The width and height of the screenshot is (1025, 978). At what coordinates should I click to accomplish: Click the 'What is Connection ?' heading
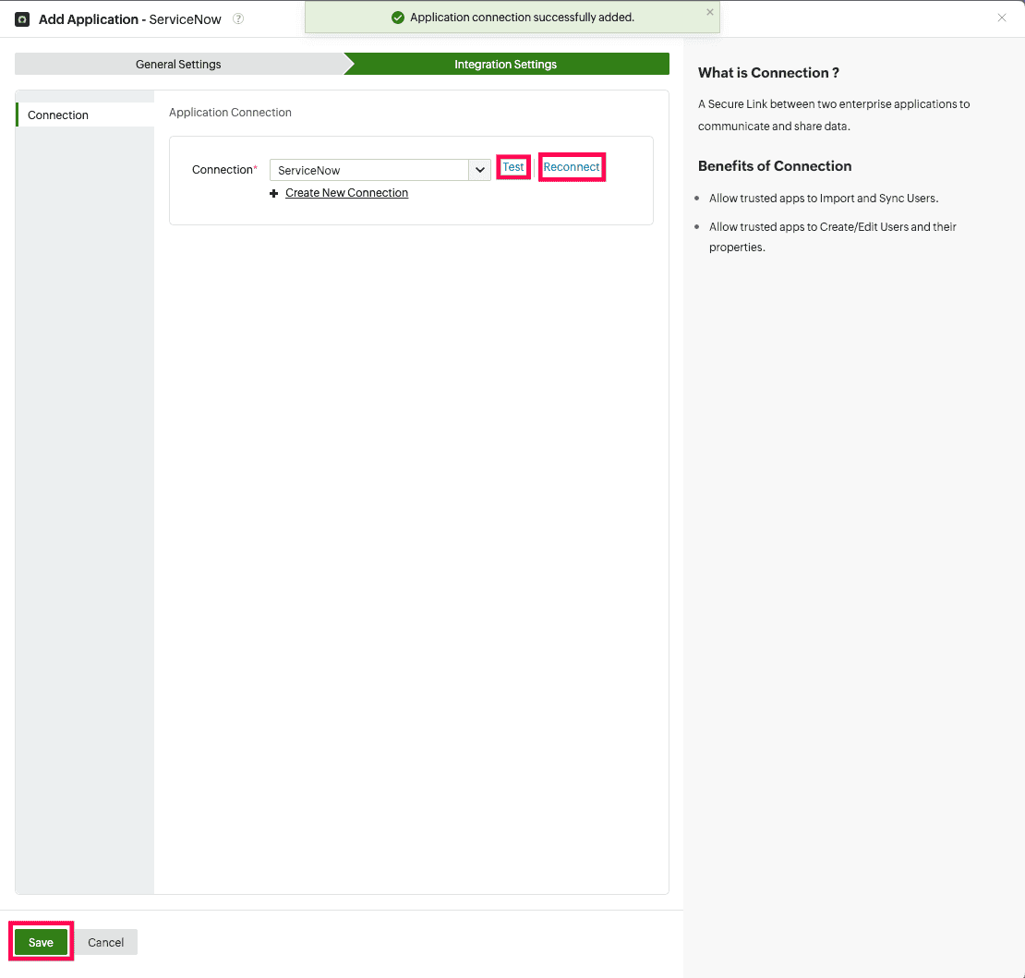tap(768, 73)
